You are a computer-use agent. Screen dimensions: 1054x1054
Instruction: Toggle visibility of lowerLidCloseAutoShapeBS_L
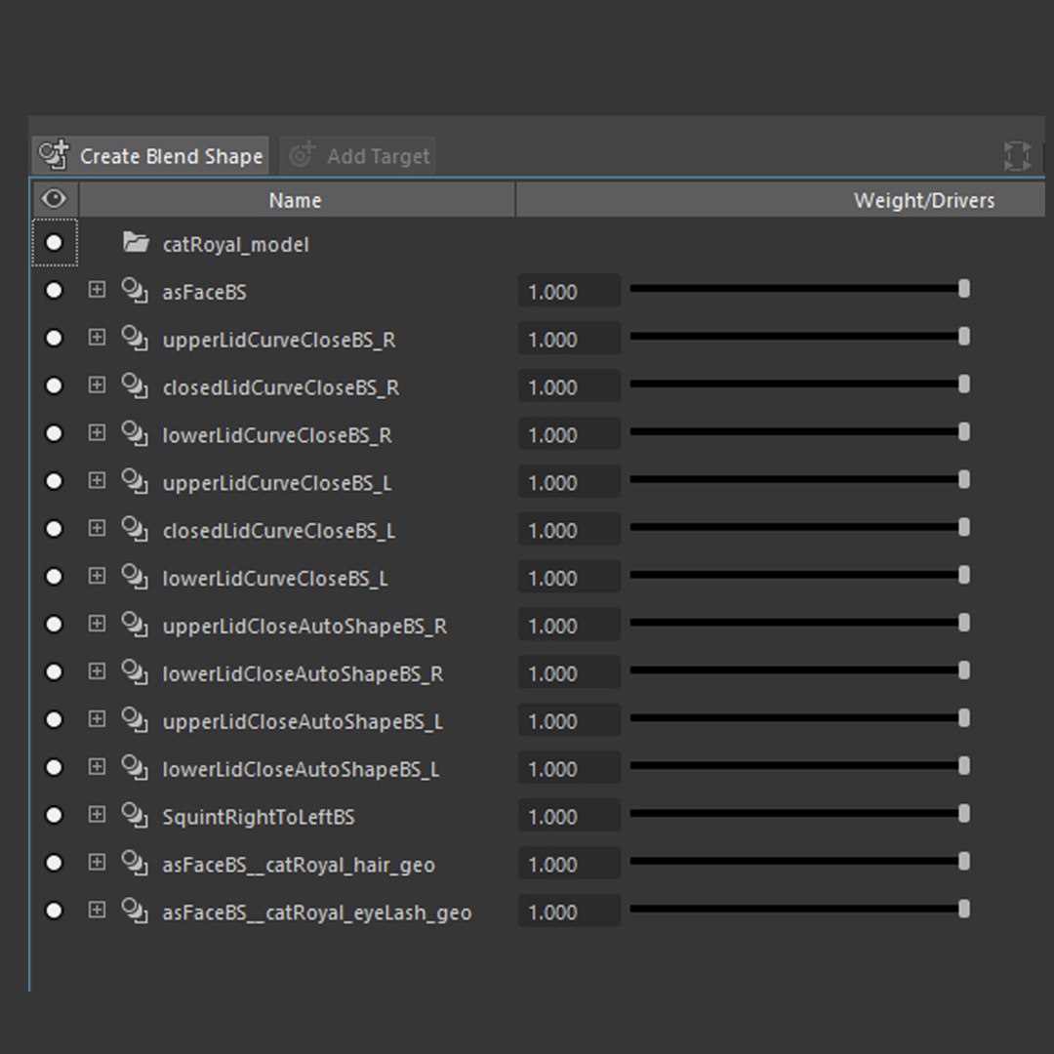54,768
